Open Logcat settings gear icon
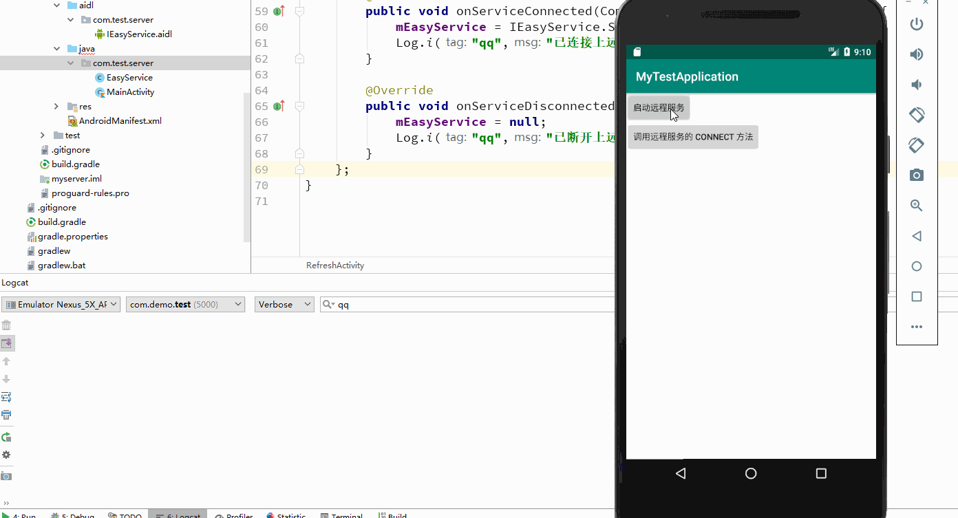The height and width of the screenshot is (518, 958). point(6,455)
